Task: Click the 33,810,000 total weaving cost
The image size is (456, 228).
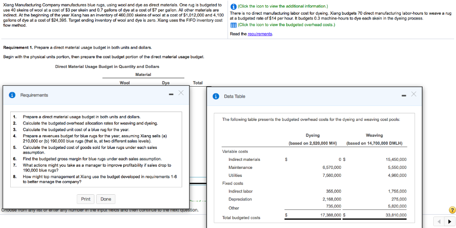Action: [x=395, y=215]
